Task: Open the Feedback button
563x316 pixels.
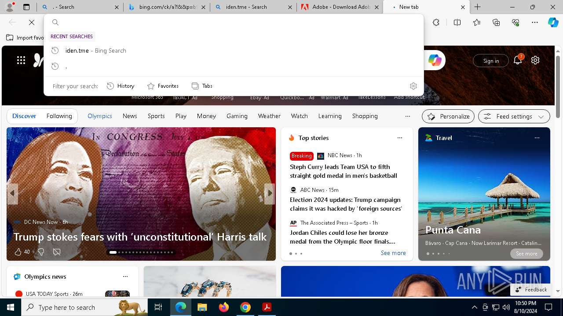Action: coord(531,290)
